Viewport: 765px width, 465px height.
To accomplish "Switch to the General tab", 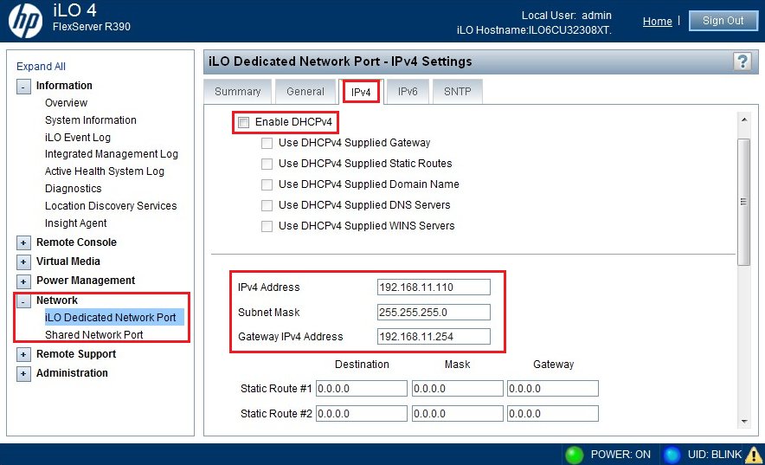I will [x=305, y=92].
